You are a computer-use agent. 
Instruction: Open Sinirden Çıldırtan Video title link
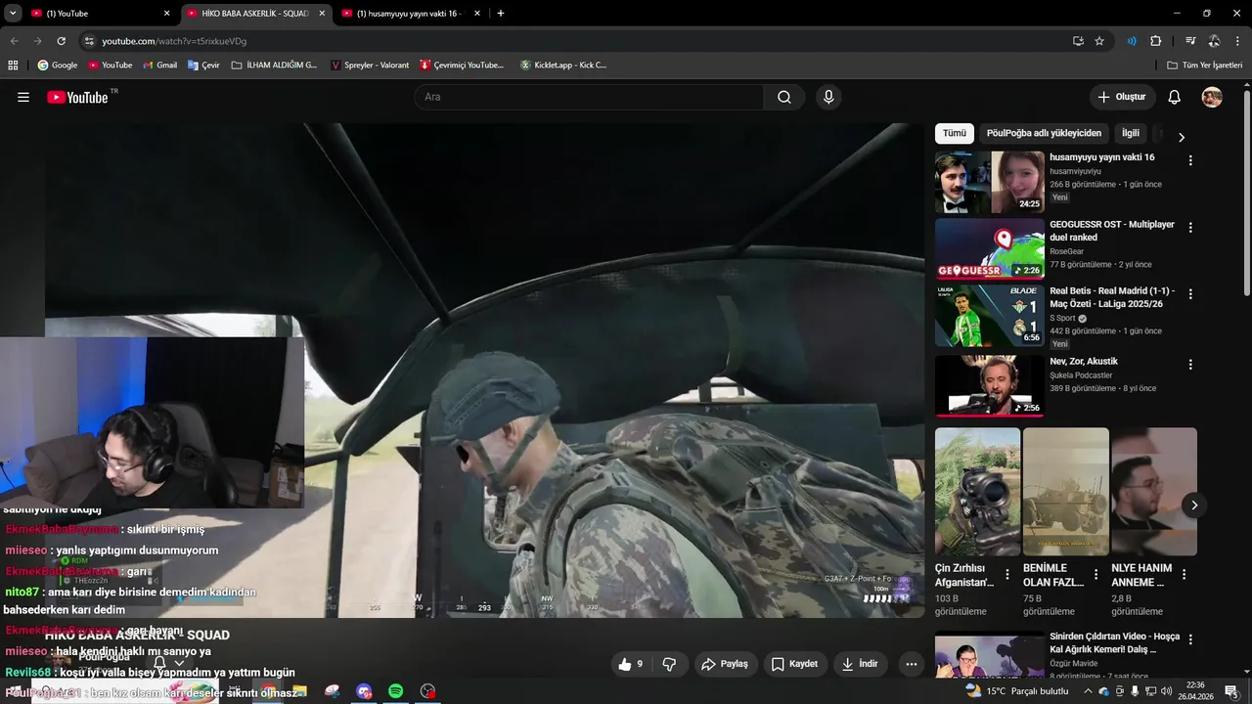tap(1114, 642)
